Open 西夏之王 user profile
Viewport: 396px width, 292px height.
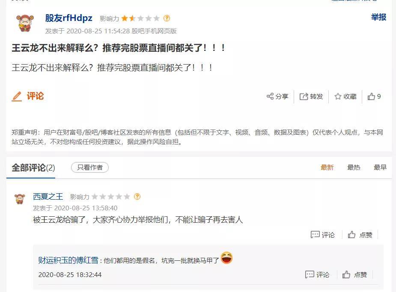[48, 197]
